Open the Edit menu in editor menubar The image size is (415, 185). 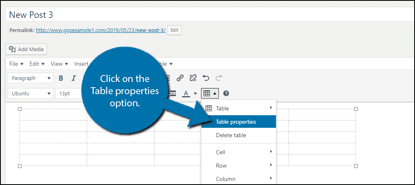pos(37,64)
